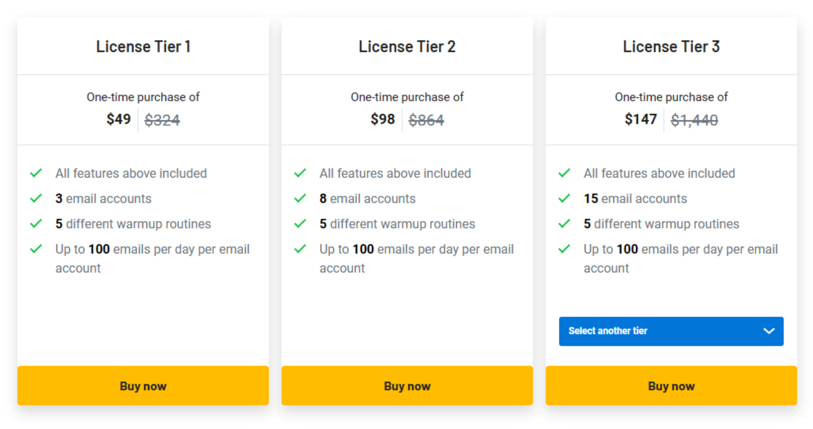Screen dimensions: 813x429
Task: Select the License Tier 1 heading
Action: click(143, 46)
